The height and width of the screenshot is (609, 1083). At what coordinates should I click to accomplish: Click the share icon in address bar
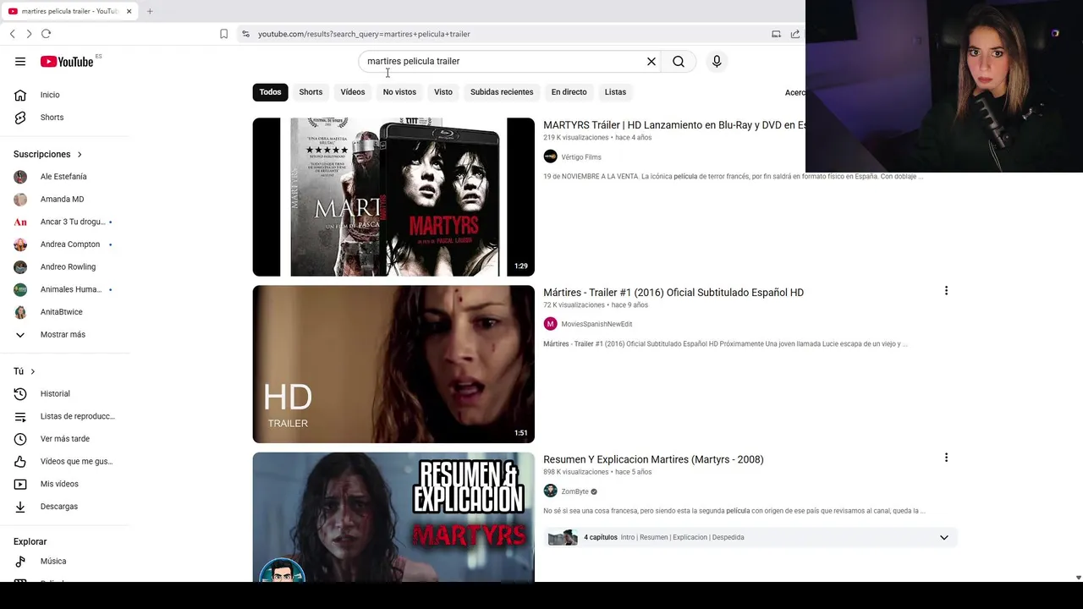click(x=795, y=34)
